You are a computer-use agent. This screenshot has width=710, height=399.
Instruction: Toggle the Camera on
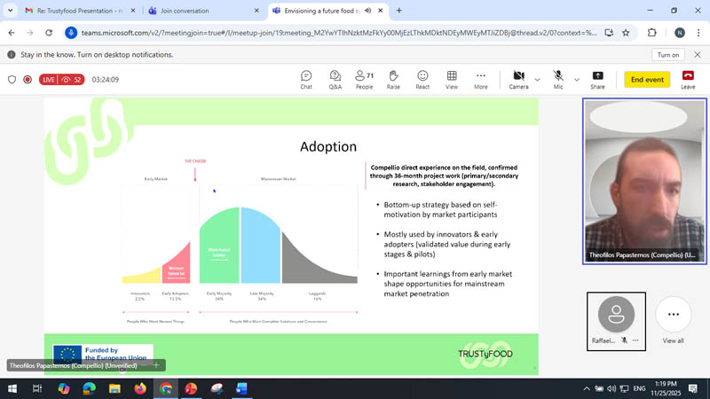click(518, 80)
